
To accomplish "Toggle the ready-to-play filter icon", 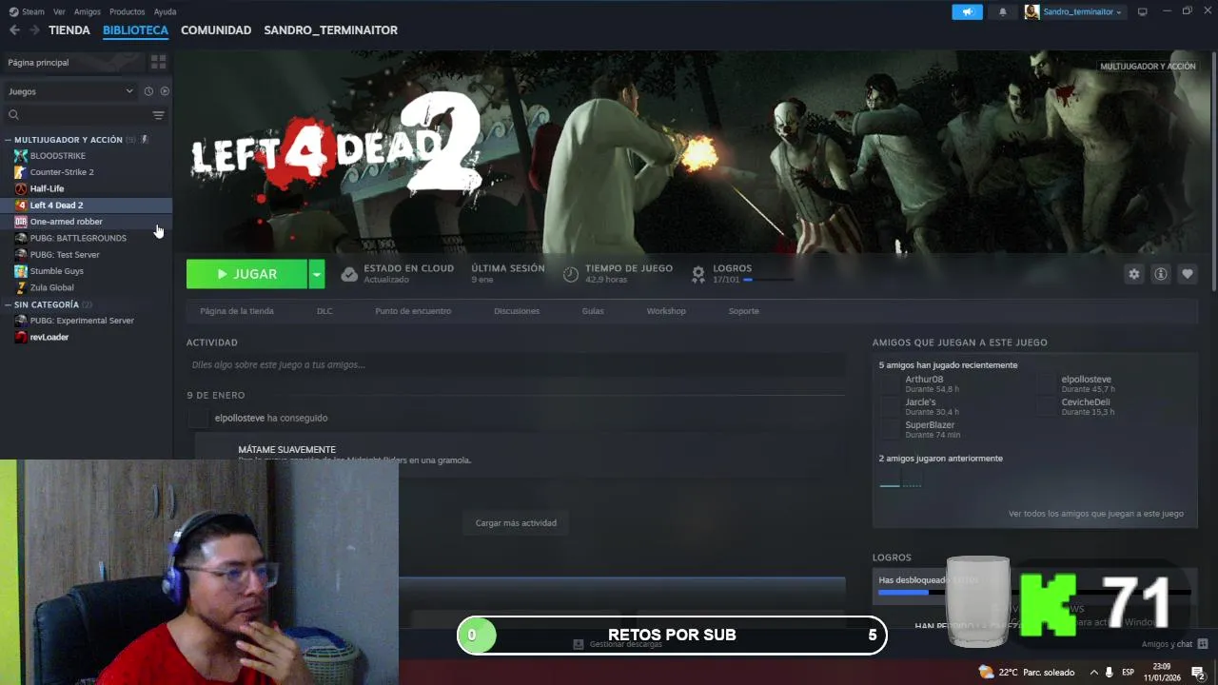I will [165, 91].
